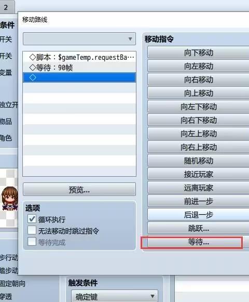Image resolution: width=249 pixels, height=302 pixels.
Task: Click the 后退一步 button
Action: click(199, 214)
